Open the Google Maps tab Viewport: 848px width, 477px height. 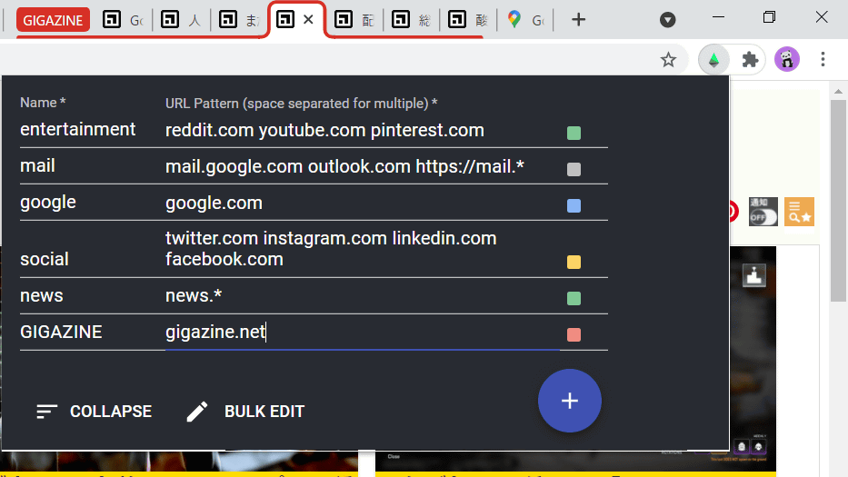click(x=525, y=21)
